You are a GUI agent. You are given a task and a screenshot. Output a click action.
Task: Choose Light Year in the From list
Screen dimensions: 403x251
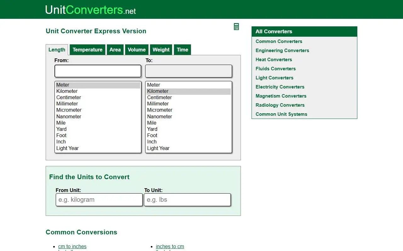click(x=98, y=148)
